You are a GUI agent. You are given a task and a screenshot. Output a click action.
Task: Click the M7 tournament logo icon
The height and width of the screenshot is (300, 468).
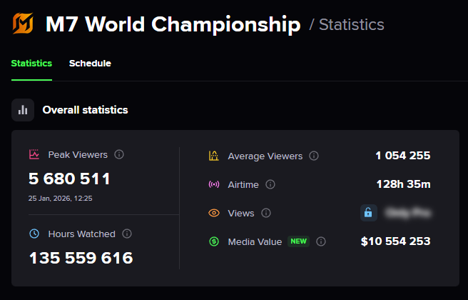pos(24,25)
